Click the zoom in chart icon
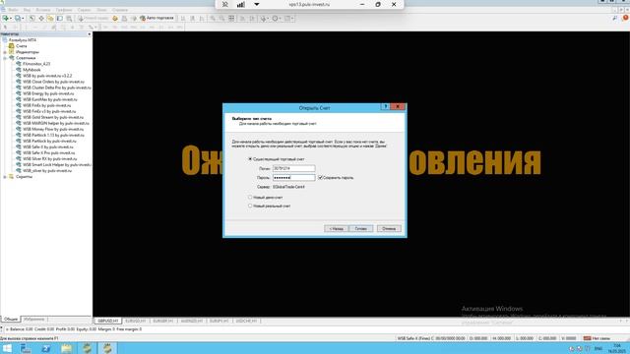The height and width of the screenshot is (354, 630). [x=213, y=18]
